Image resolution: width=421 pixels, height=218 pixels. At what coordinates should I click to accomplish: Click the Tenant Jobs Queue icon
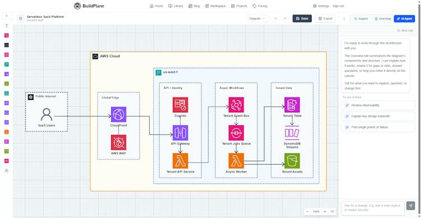tap(236, 133)
